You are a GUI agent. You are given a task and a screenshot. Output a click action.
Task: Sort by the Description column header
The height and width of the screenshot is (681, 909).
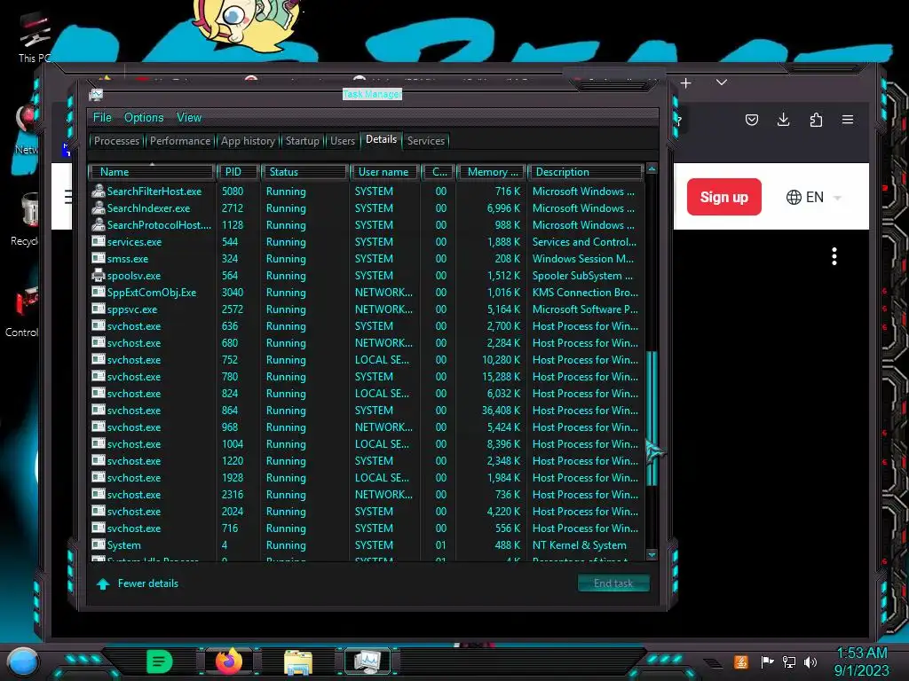[x=586, y=172]
